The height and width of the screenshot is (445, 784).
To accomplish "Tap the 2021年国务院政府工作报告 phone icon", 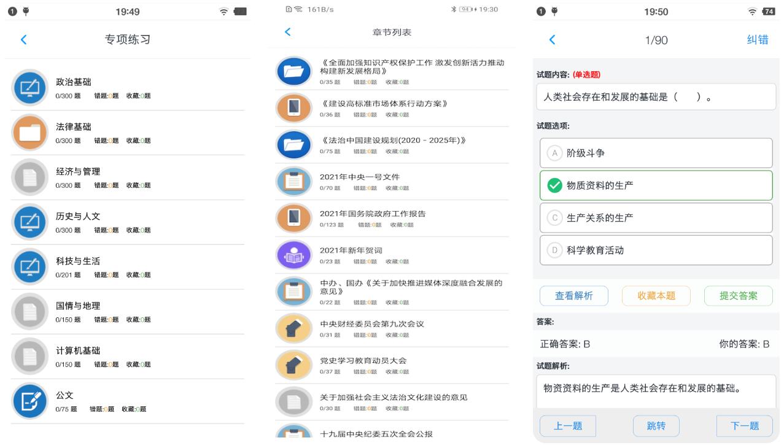I will [x=294, y=218].
